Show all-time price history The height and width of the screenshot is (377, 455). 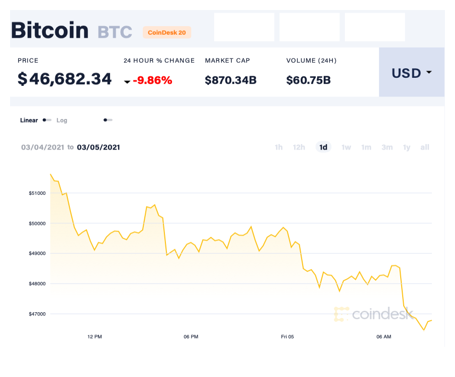point(425,147)
